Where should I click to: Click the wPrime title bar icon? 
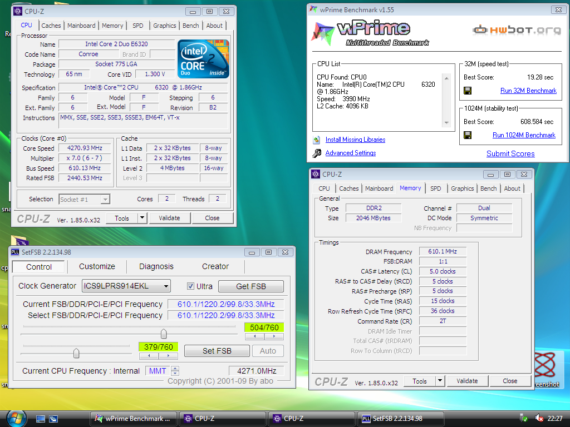pyautogui.click(x=313, y=10)
